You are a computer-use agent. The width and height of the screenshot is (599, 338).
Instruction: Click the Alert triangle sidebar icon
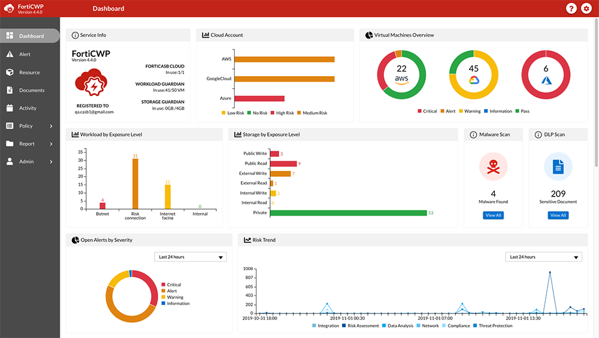coord(10,54)
